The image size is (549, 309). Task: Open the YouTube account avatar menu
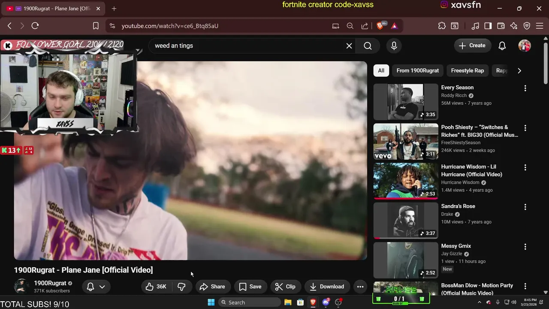click(x=525, y=45)
